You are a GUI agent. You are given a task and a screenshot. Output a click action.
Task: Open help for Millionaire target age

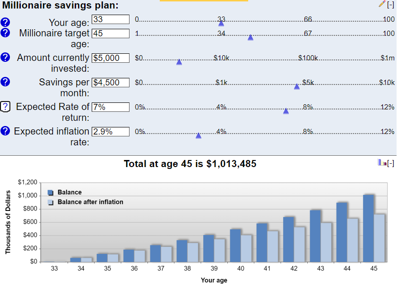tap(5, 33)
